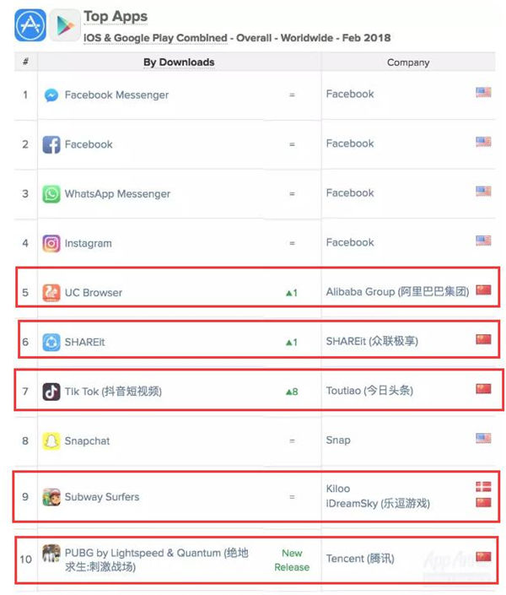Click the WhatsApp Messenger app icon
The height and width of the screenshot is (595, 506).
[x=51, y=194]
